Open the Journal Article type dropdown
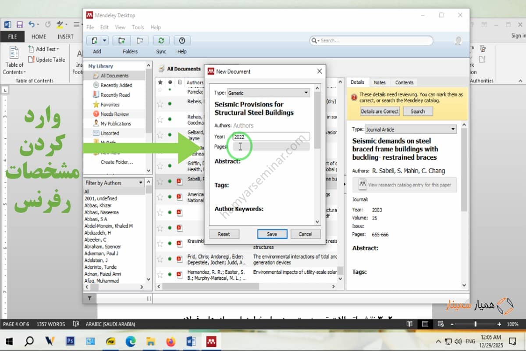 tap(410, 129)
